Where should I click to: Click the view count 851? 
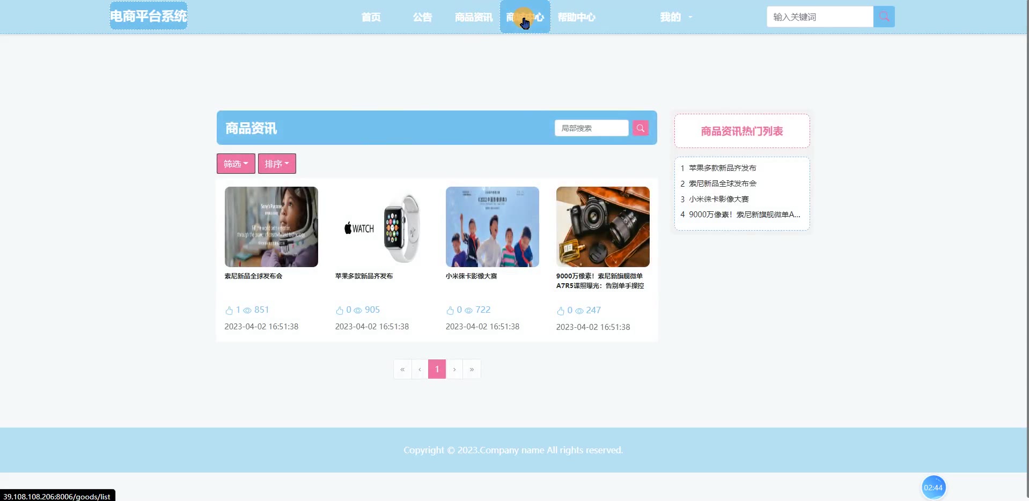point(262,310)
